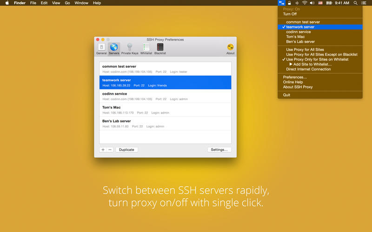The image size is (372, 232).
Task: Open the Window menu in menu bar
Action: click(81, 3)
